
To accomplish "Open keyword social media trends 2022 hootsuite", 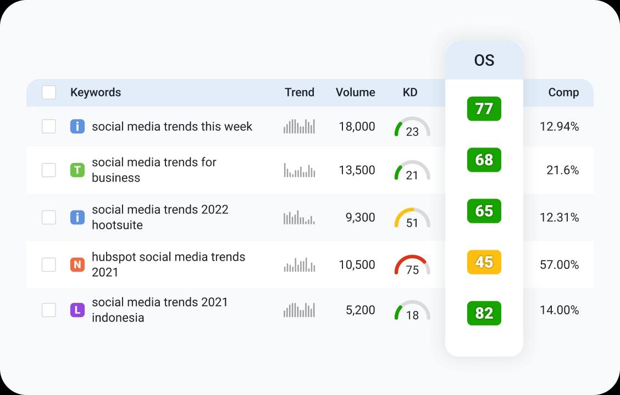I will coord(159,217).
